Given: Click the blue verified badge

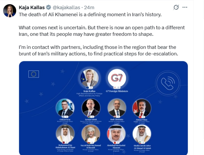Looking at the screenshot, I should click(49, 8).
